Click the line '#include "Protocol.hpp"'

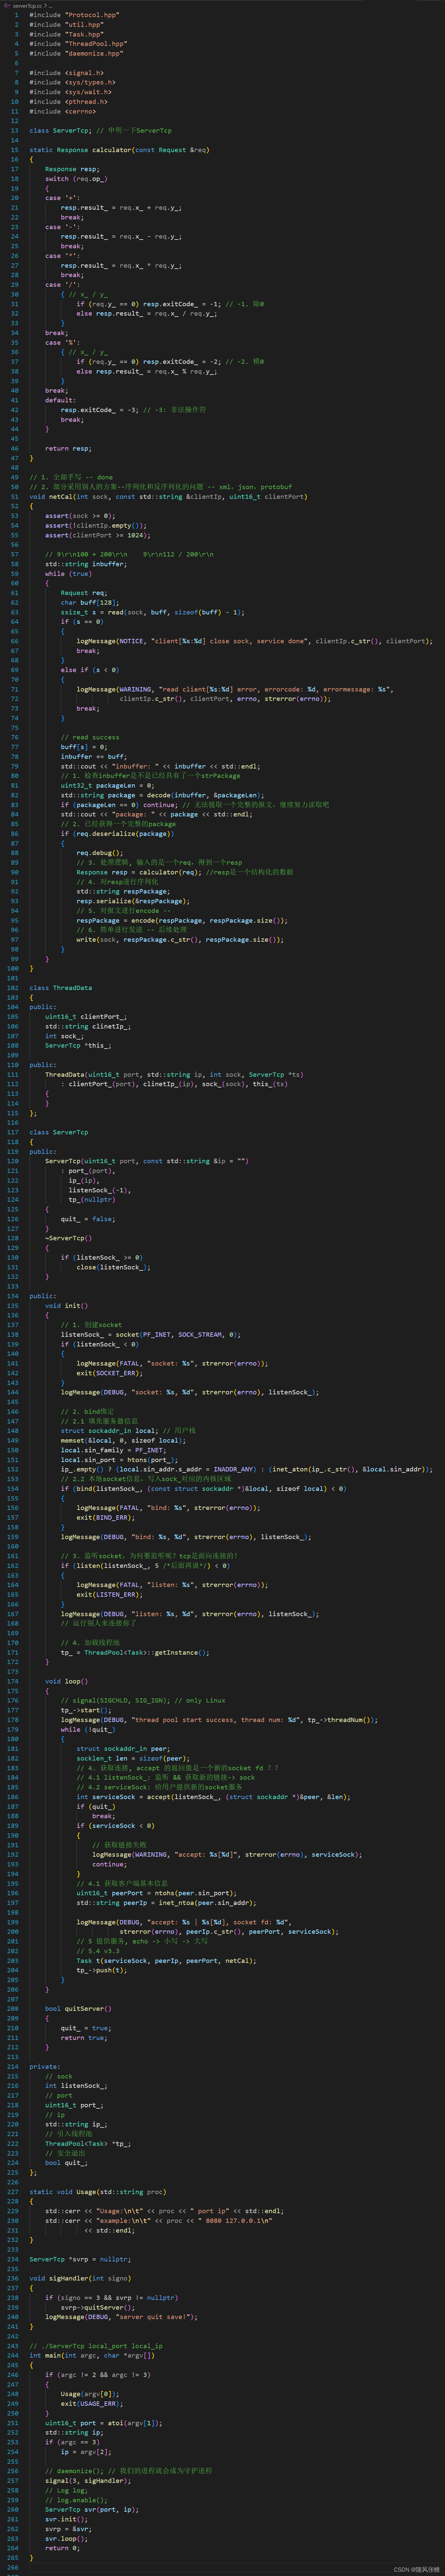pyautogui.click(x=74, y=15)
